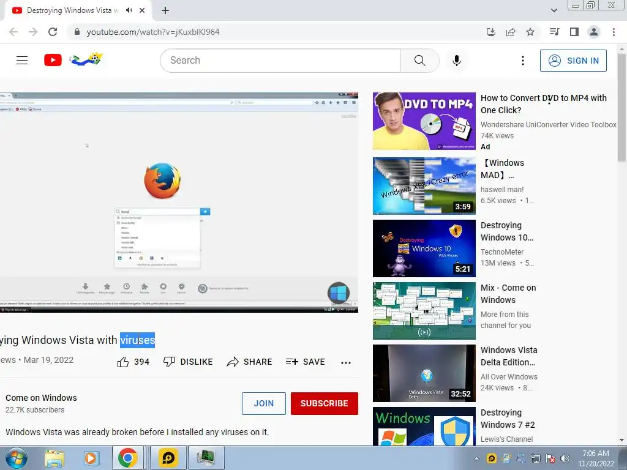
Task: Show hidden system tray icons
Action: tap(476, 458)
